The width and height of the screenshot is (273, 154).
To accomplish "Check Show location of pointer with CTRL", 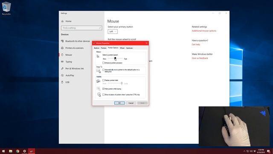I will [x=103, y=95].
